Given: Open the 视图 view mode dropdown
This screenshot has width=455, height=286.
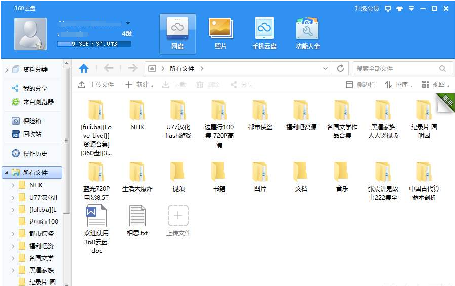Looking at the screenshot, I should coord(435,85).
